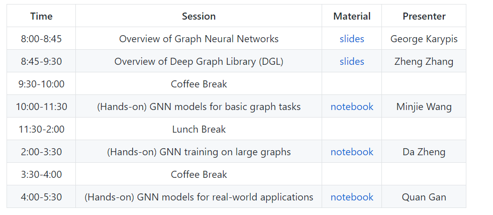Click Overview of Deep Graph Library session title

199,61
